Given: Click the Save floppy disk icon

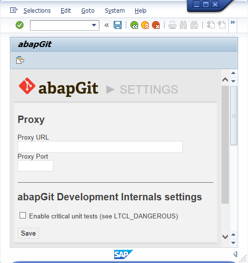Looking at the screenshot, I should point(118,25).
